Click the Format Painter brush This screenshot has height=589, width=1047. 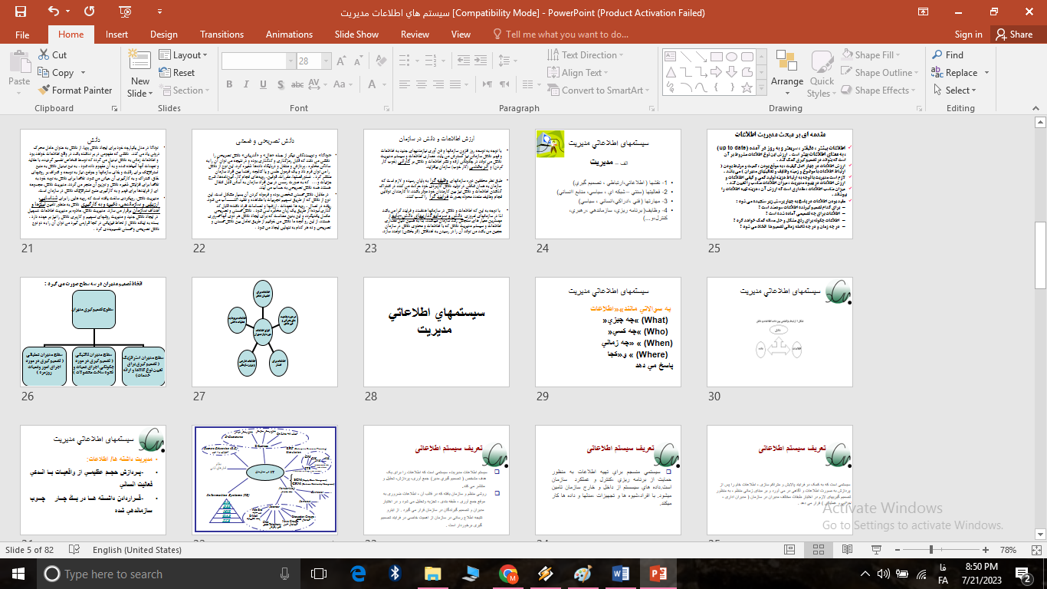[75, 90]
